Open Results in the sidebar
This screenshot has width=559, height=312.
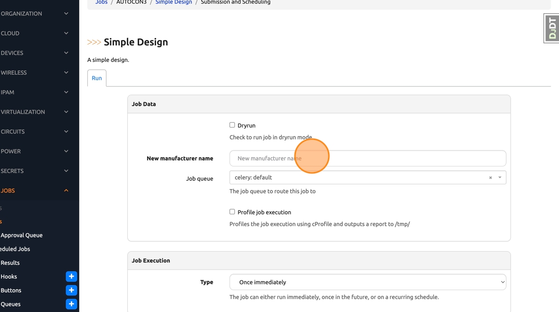pyautogui.click(x=10, y=263)
